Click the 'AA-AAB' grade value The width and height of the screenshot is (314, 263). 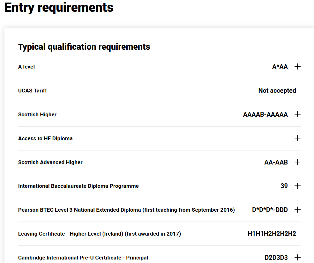276,162
